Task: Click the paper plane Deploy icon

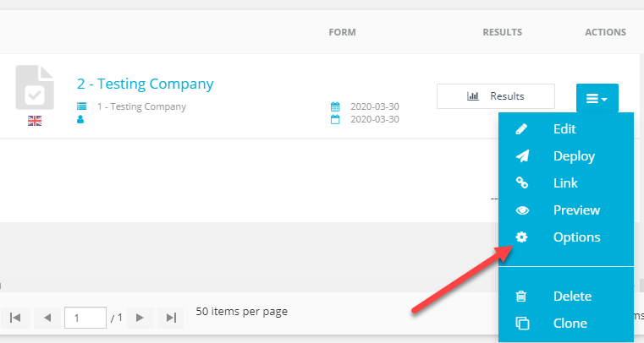Action: 522,156
